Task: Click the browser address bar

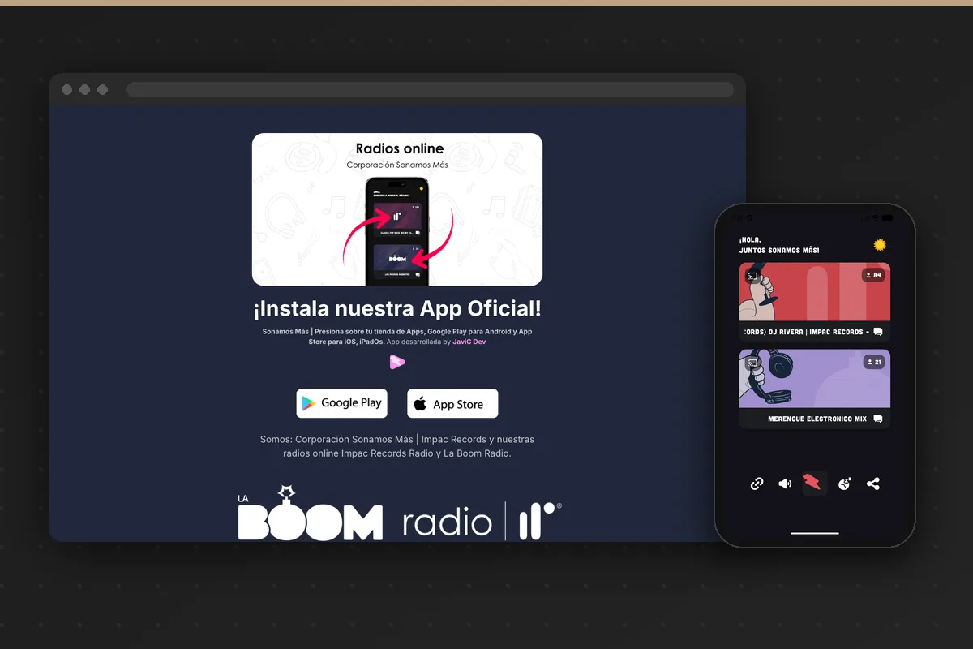Action: coord(430,89)
